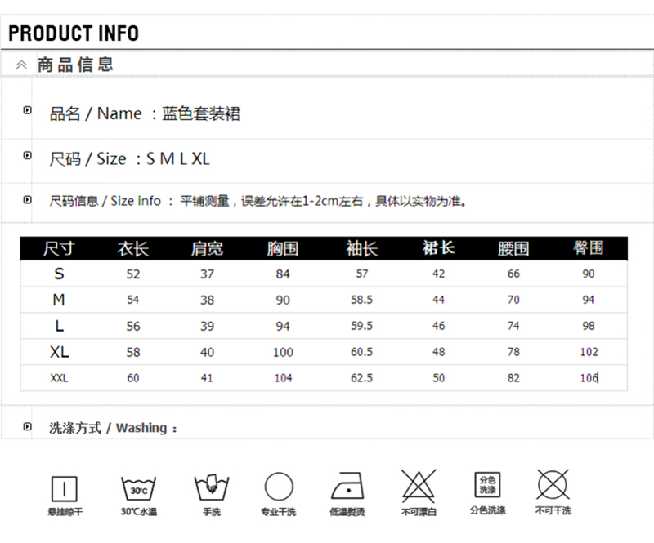The height and width of the screenshot is (543, 654).
Task: Click the size measurement note about 1-2cm error
Action: pyautogui.click(x=323, y=201)
